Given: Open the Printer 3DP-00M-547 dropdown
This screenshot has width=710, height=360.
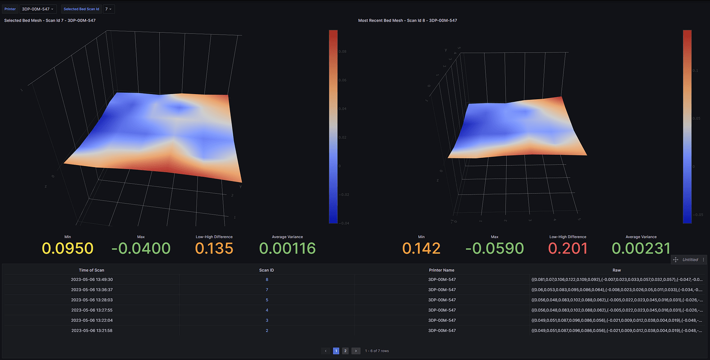Looking at the screenshot, I should (38, 9).
